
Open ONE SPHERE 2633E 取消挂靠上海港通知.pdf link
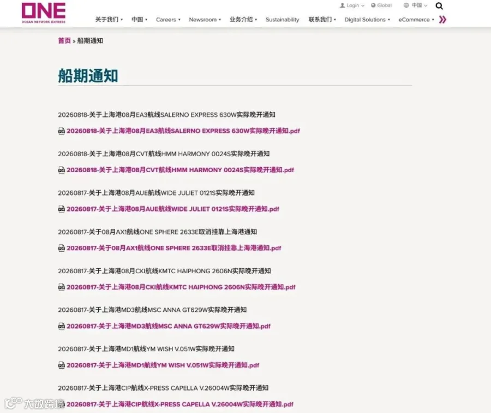pyautogui.click(x=174, y=248)
